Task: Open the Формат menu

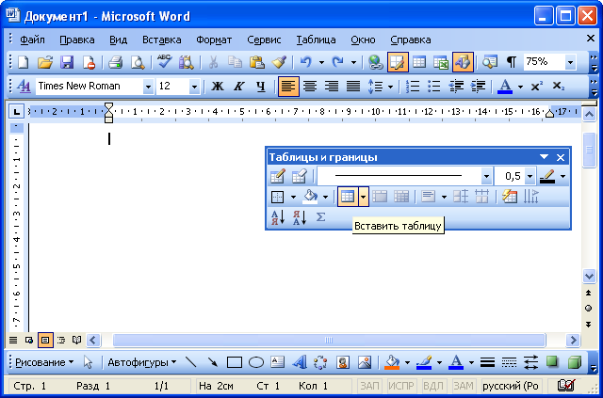Action: (214, 40)
